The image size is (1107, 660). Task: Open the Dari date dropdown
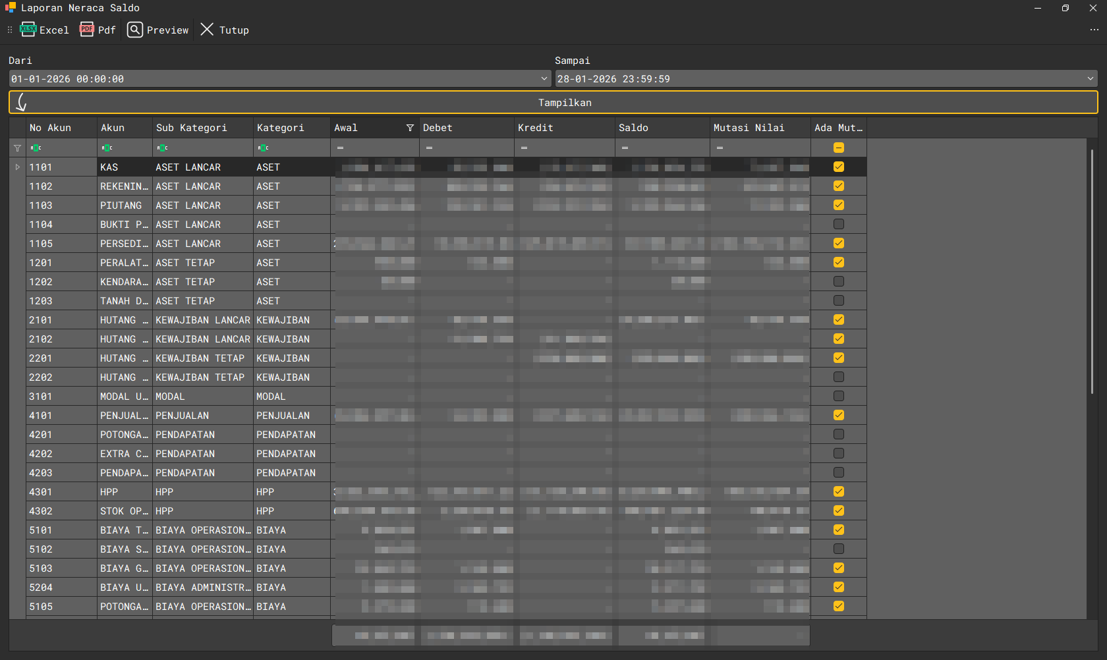544,79
